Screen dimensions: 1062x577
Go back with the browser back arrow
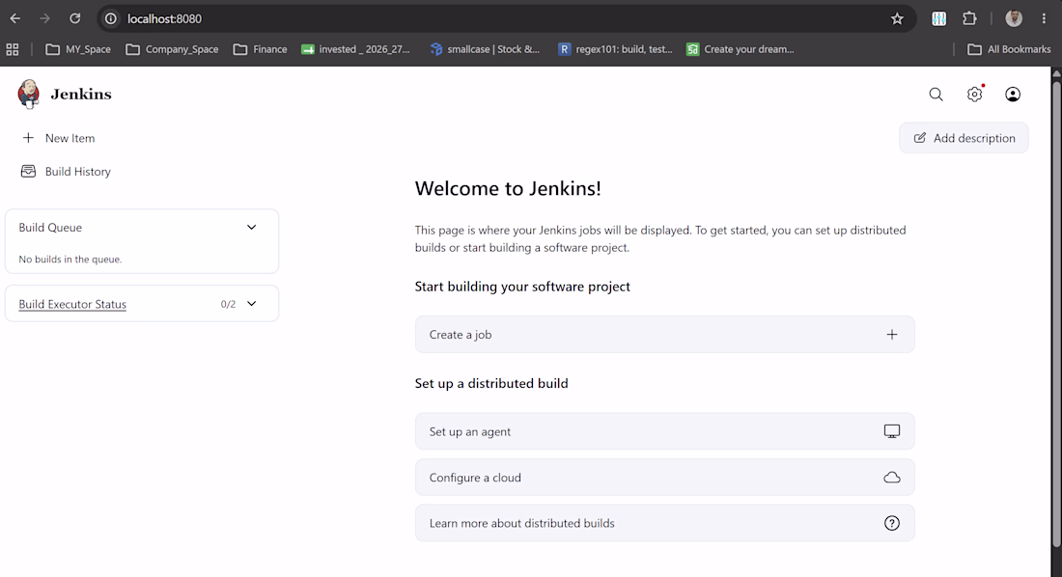pyautogui.click(x=14, y=18)
